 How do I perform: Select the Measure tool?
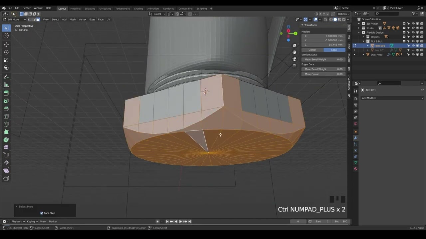(x=6, y=84)
